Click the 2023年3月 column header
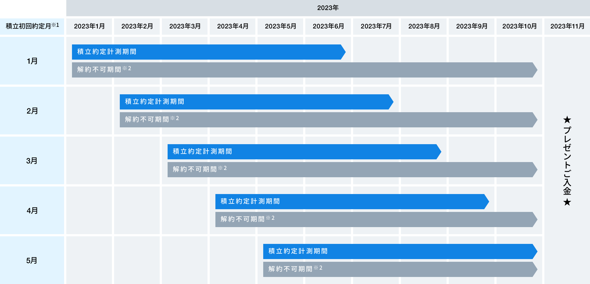This screenshot has height=284, width=590. click(185, 26)
